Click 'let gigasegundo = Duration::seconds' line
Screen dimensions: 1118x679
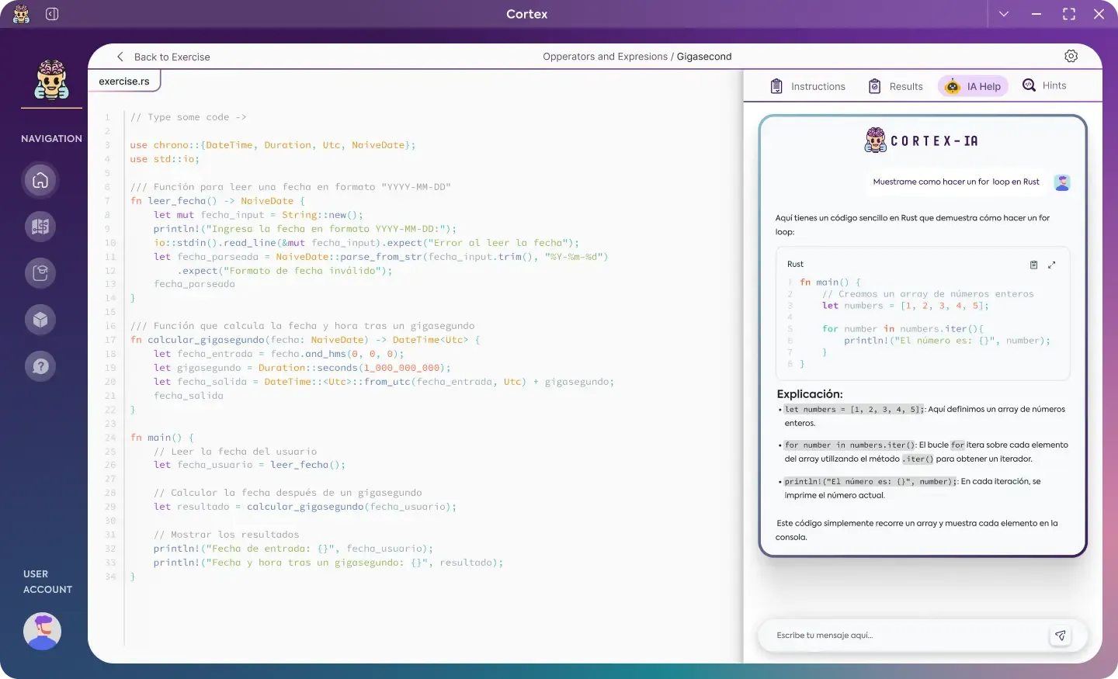302,368
